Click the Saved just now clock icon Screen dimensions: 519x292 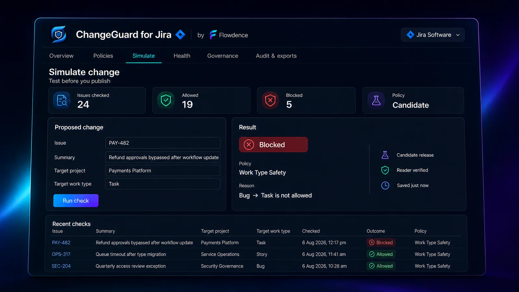(385, 185)
